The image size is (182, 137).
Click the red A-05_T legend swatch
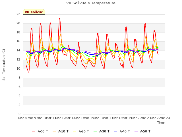click(34, 132)
